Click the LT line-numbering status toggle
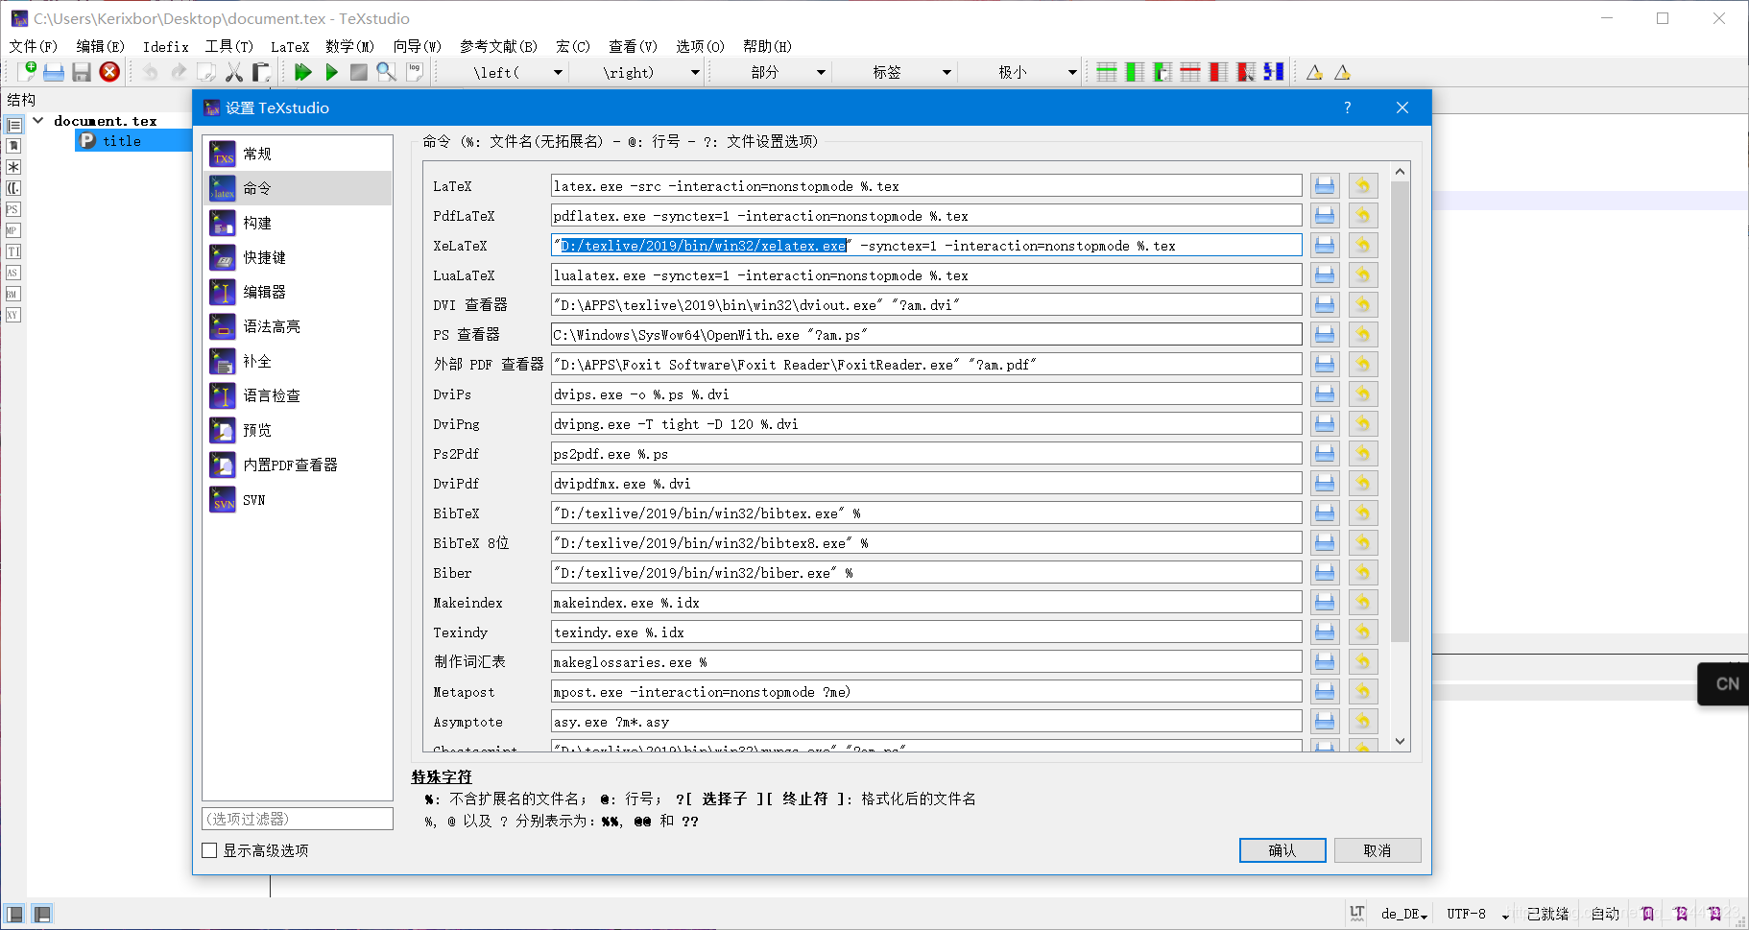1749x930 pixels. click(1357, 913)
